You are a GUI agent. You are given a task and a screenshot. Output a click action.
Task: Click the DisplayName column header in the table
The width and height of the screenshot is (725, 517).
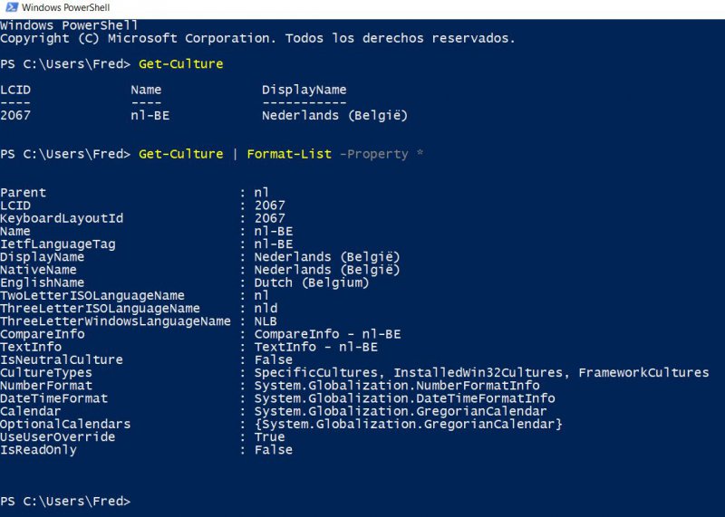(304, 90)
